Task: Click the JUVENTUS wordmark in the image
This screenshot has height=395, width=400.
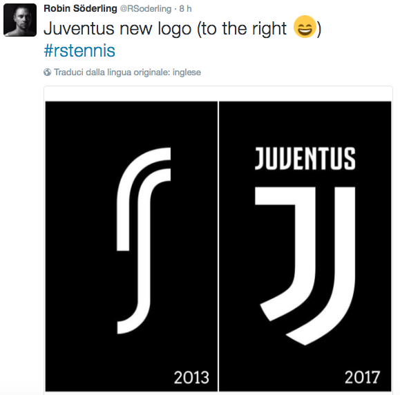Action: [x=305, y=158]
